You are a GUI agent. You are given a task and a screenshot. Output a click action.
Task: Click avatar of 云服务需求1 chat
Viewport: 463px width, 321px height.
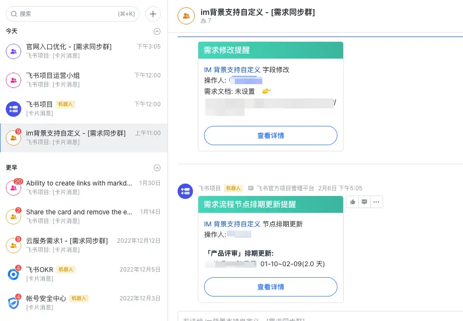[x=13, y=246]
